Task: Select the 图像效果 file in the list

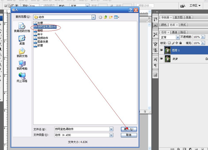Action: [41, 42]
